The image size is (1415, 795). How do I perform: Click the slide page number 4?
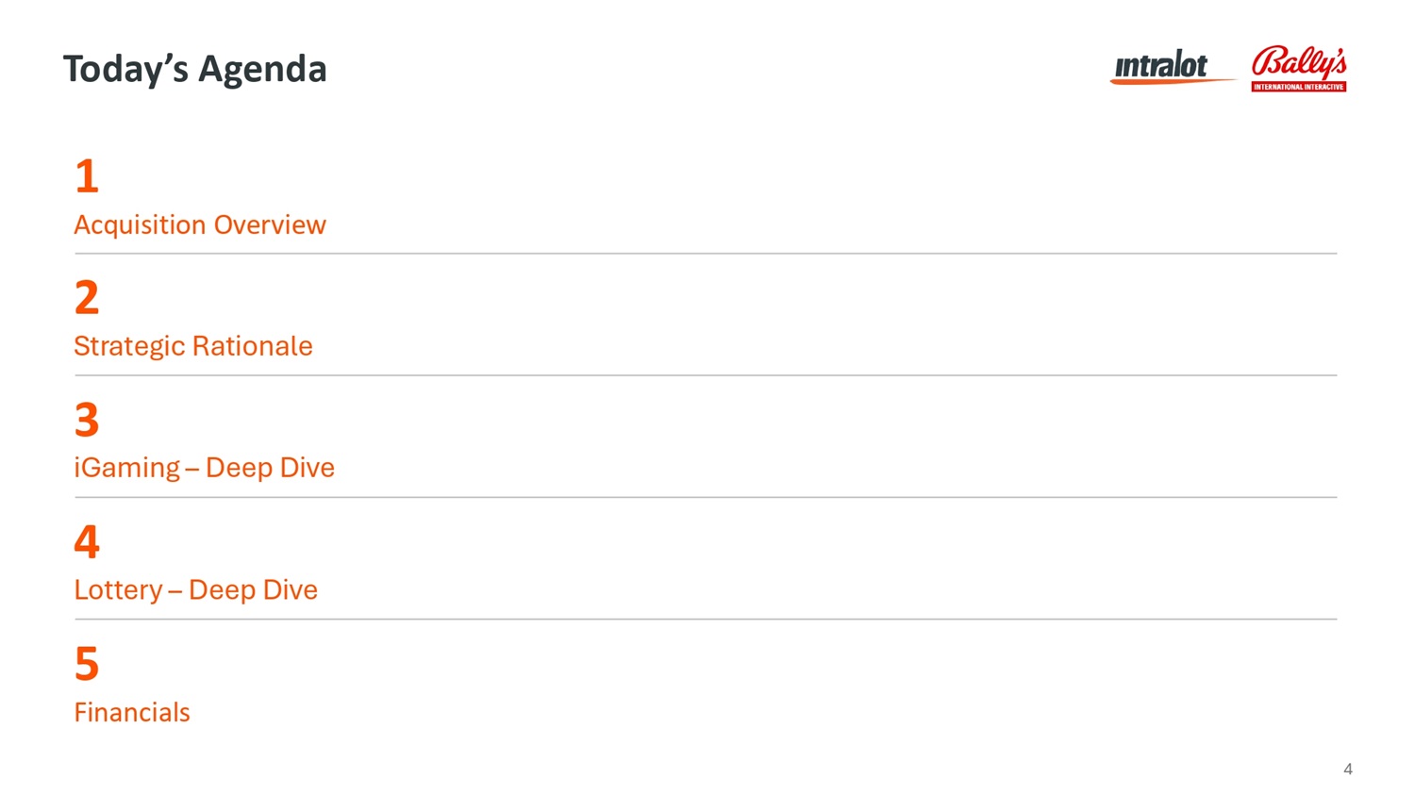1348,769
